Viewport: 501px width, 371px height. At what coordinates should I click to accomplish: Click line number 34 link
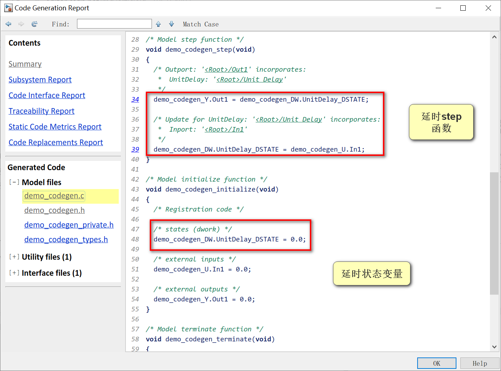tap(135, 100)
